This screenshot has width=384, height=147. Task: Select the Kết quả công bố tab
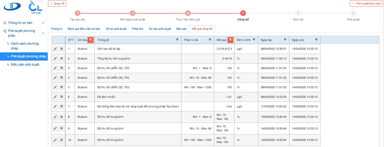click(202, 29)
